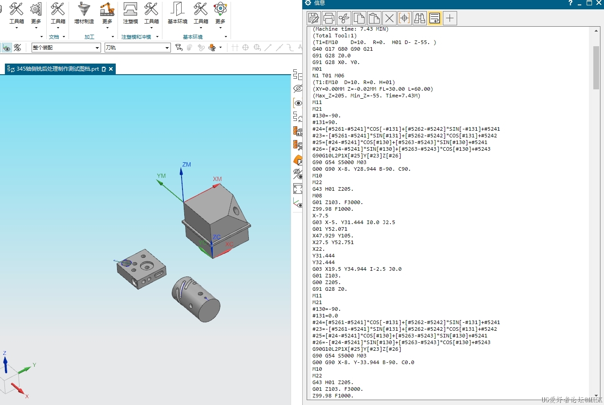Click the orange layers selection icon

[212, 48]
